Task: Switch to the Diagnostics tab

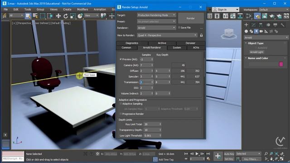Action: coord(132,43)
